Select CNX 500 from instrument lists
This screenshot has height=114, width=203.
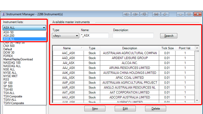point(24,46)
